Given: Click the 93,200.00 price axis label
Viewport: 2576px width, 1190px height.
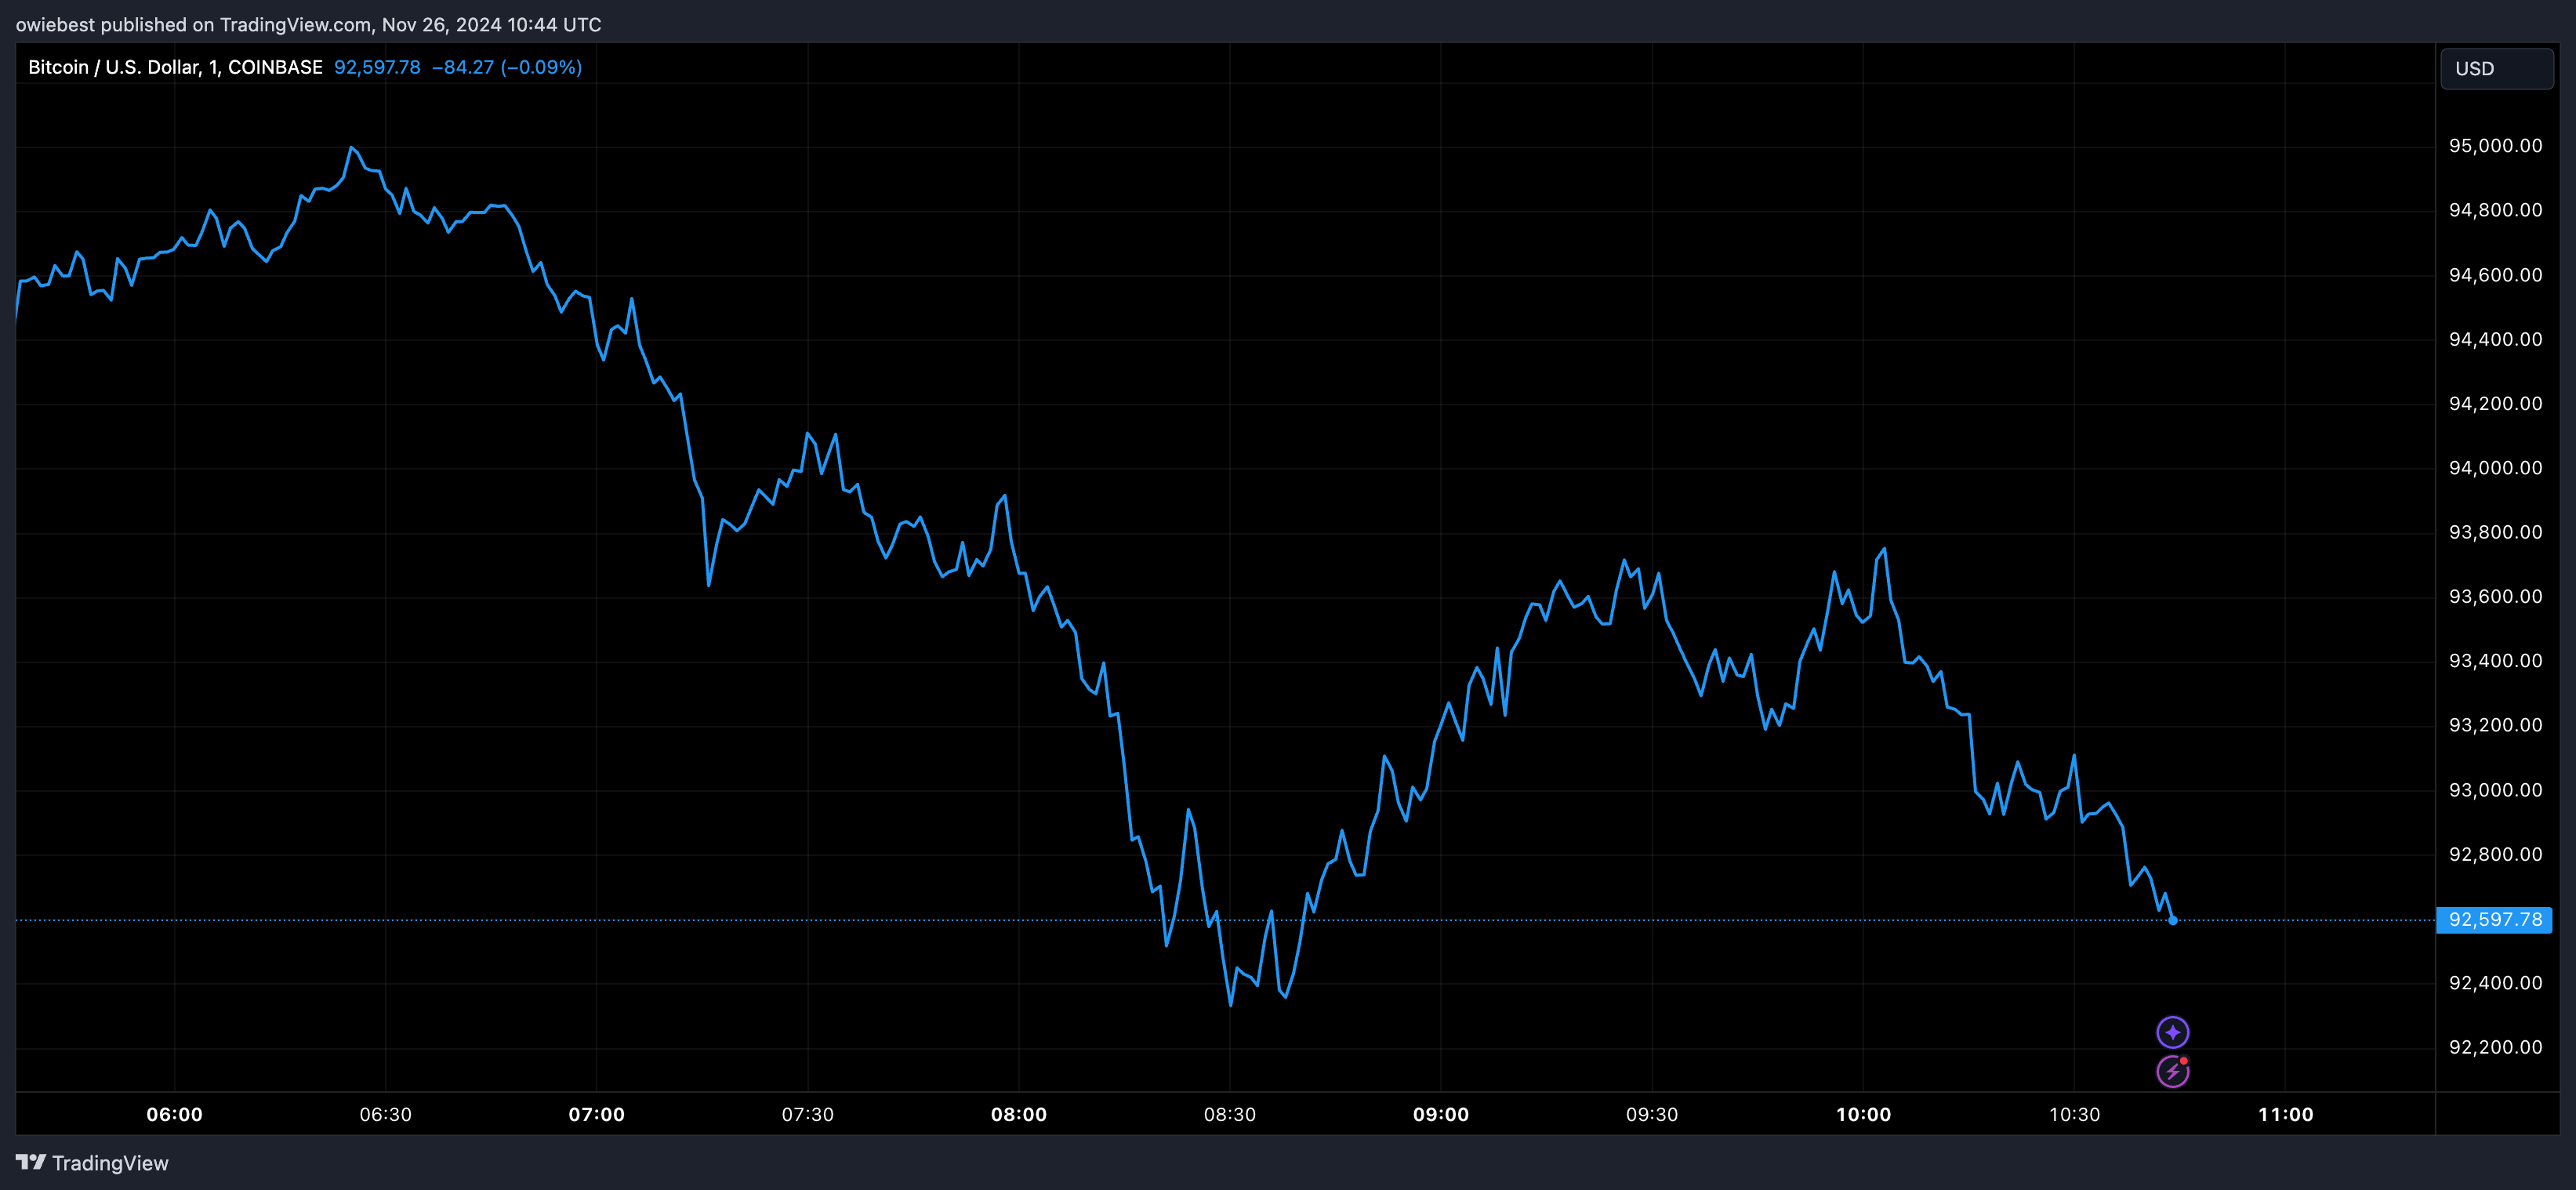Looking at the screenshot, I should coord(2495,725).
